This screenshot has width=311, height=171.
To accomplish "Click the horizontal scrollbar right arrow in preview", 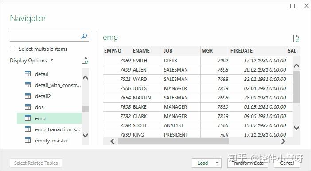I will pos(283,141).
